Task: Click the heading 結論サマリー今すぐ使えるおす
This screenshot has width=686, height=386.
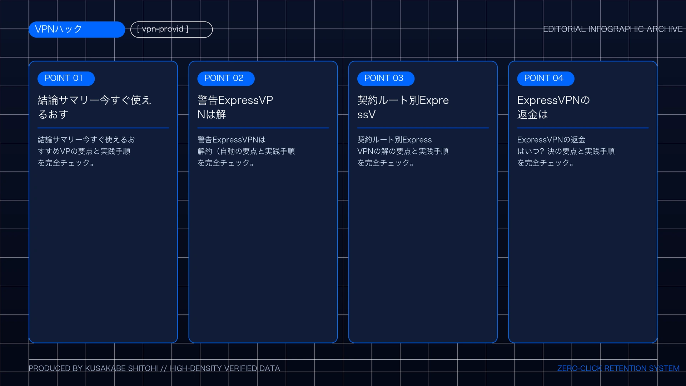Action: click(x=95, y=107)
